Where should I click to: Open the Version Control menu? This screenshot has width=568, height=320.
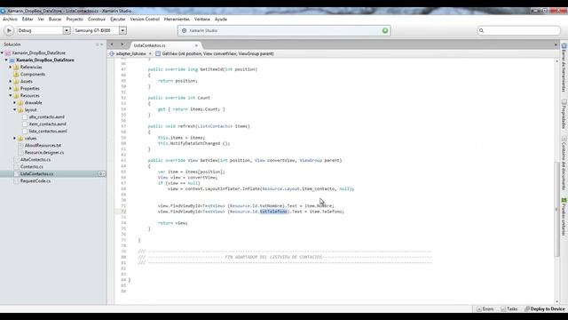tap(145, 19)
